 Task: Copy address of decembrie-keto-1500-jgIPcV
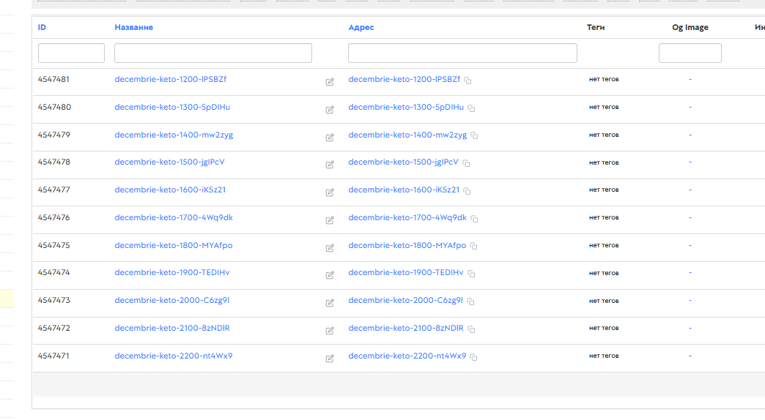point(466,163)
